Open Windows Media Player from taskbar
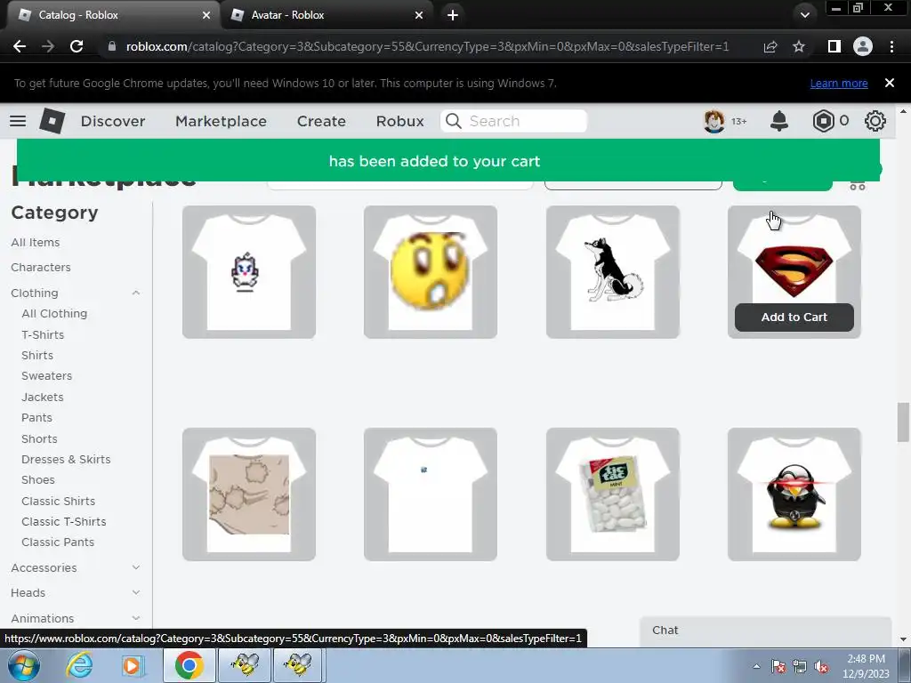Viewport: 911px width, 683px height. click(132, 665)
